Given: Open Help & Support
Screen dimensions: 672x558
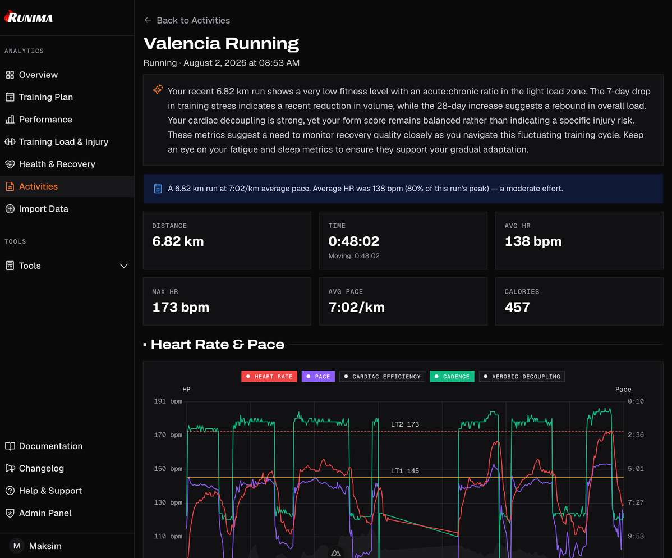Looking at the screenshot, I should [67, 491].
